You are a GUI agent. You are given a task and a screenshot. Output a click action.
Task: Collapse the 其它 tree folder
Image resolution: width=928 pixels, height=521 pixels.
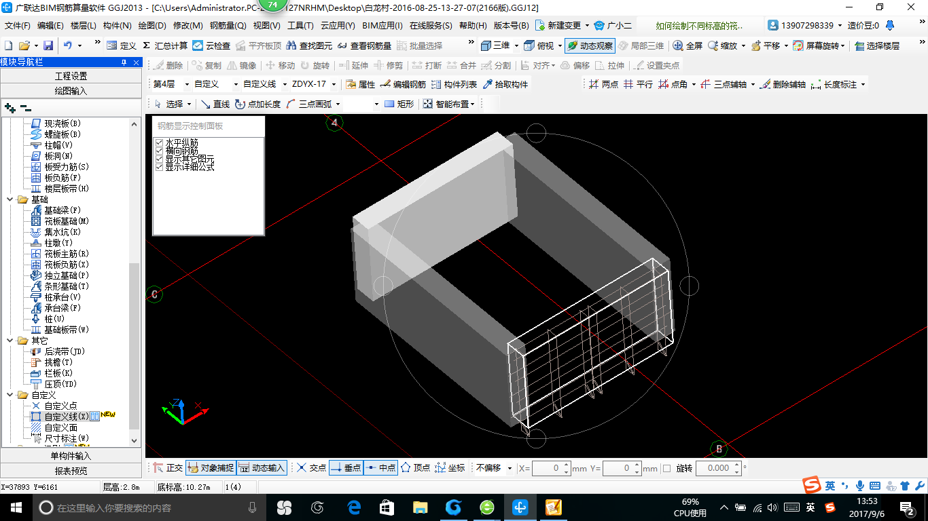11,341
